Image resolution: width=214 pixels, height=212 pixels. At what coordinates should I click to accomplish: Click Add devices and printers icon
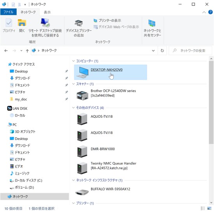click(x=79, y=23)
